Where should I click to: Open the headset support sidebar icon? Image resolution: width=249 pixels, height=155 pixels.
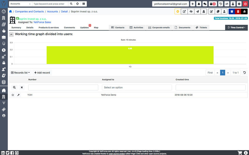[4, 43]
